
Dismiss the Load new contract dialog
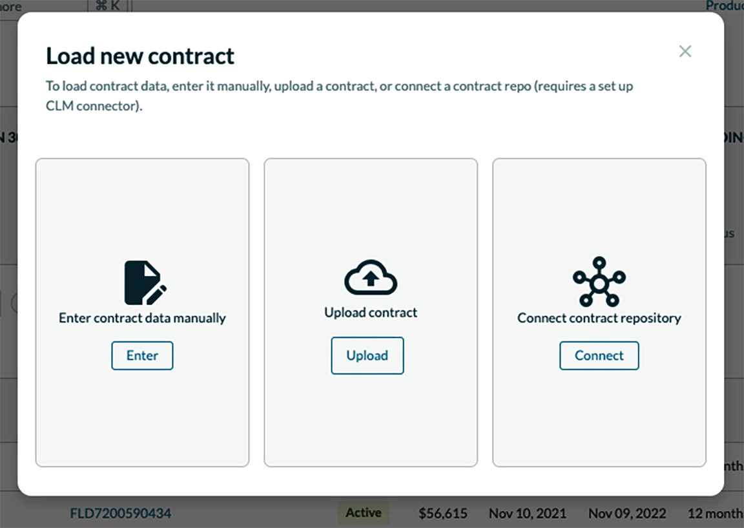point(685,51)
